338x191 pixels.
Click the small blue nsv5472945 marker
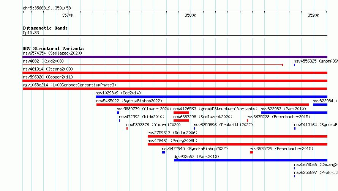click(164, 152)
